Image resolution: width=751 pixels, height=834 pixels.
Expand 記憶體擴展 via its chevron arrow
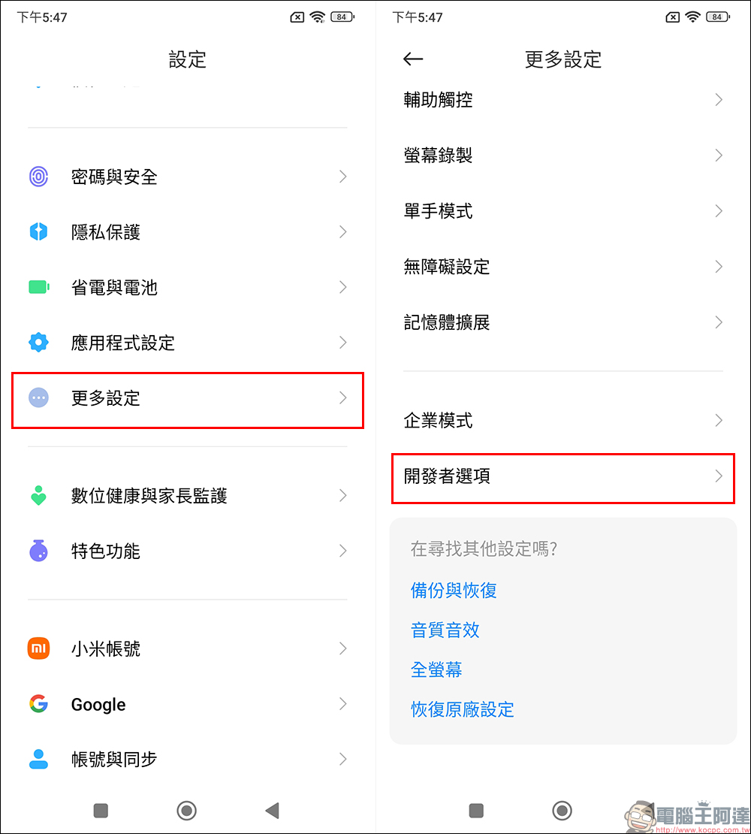[719, 322]
